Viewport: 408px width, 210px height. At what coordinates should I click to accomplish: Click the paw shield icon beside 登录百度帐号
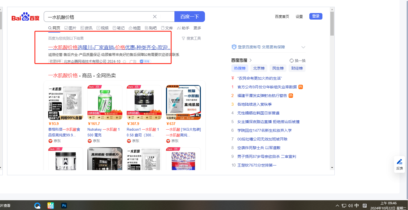[234, 47]
